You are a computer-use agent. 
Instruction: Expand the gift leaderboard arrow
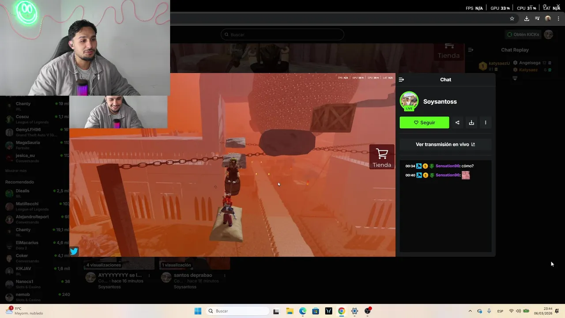tap(515, 78)
